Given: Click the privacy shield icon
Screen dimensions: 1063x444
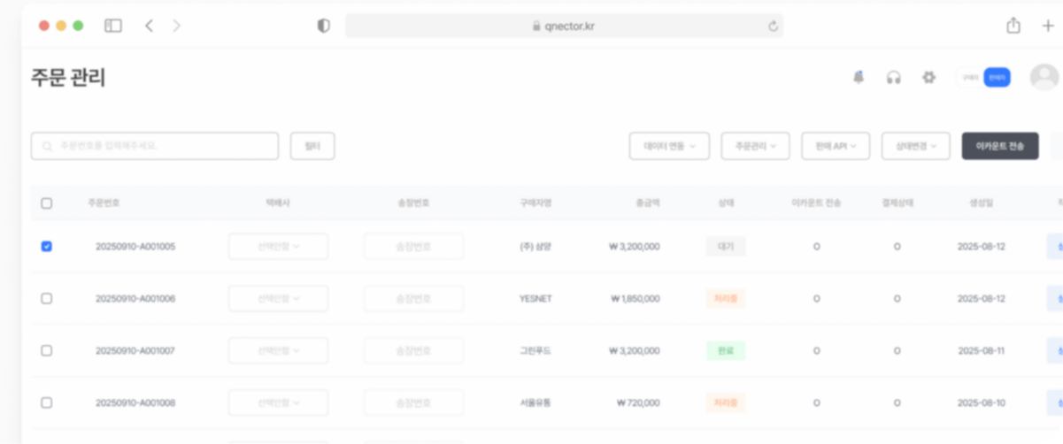Looking at the screenshot, I should click(324, 26).
